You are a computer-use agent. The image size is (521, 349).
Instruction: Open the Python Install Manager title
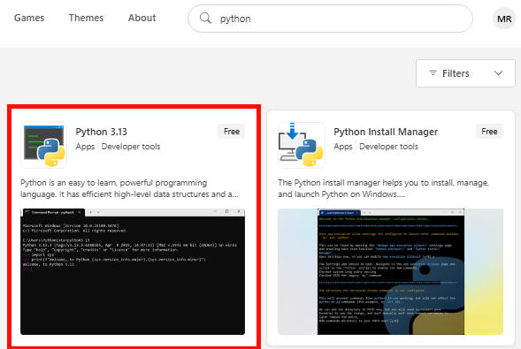386,132
